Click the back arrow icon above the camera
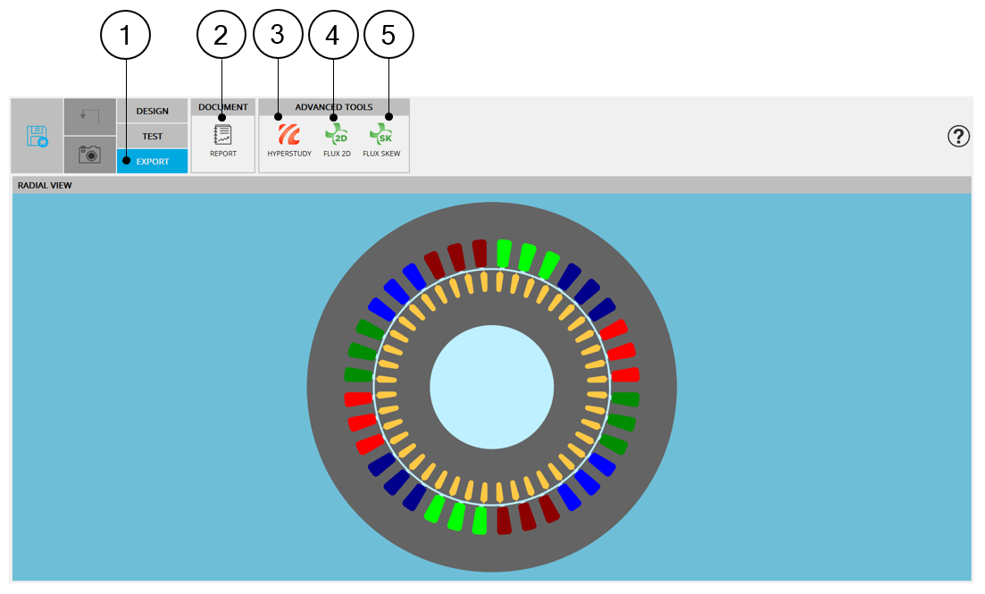Screen dimensions: 985x594 (89, 116)
